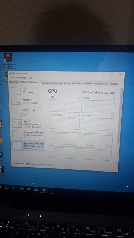Click the 3D utilization graph

click(x=65, y=106)
